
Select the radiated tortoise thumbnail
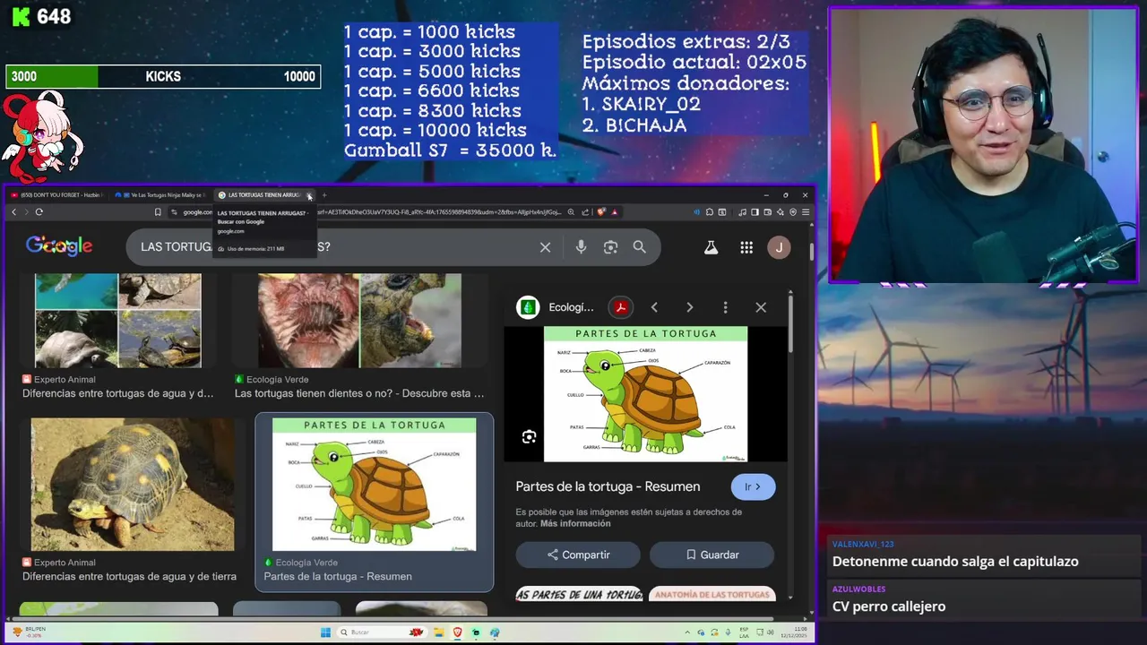click(x=133, y=485)
